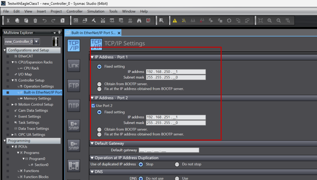The image size is (317, 180).
Task: Click the Synchronize circular arrows icon
Action: coord(229,21)
